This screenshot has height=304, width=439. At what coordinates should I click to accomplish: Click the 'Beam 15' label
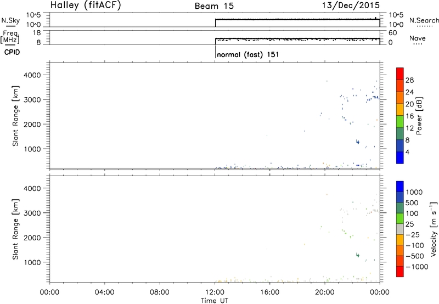(x=214, y=6)
